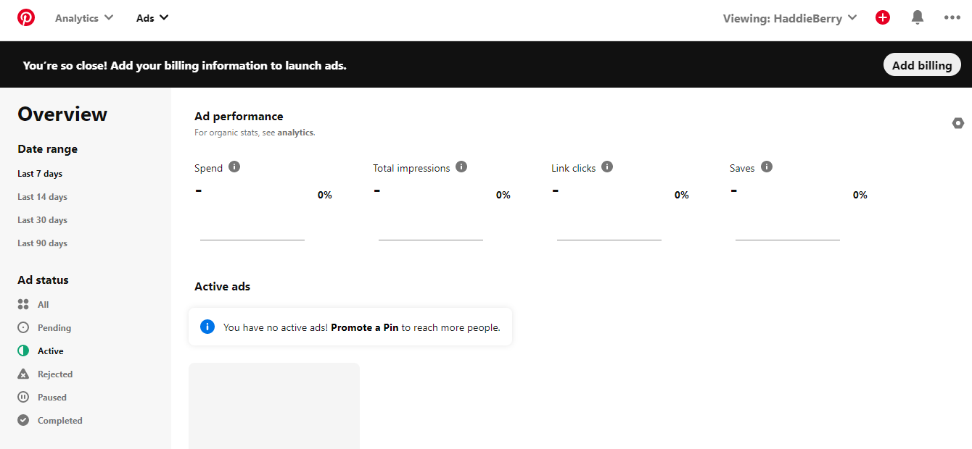Expand the Ads dropdown menu
Viewport: 972px width, 449px height.
point(152,18)
